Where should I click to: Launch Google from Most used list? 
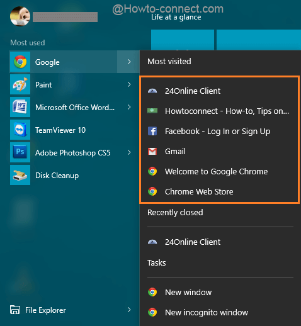click(47, 62)
